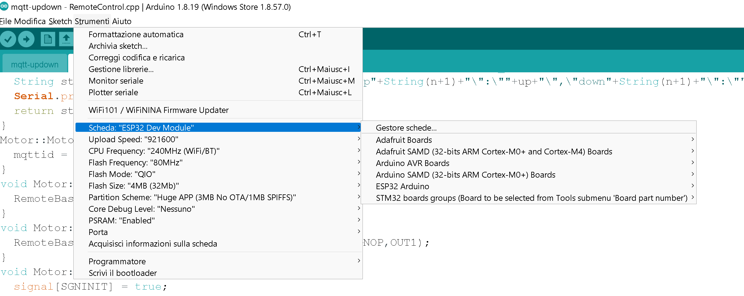Image resolution: width=744 pixels, height=296 pixels.
Task: Open the File menu
Action: pyautogui.click(x=6, y=21)
